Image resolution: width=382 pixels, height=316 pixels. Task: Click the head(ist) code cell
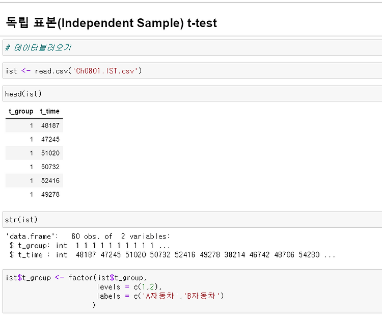coord(192,94)
